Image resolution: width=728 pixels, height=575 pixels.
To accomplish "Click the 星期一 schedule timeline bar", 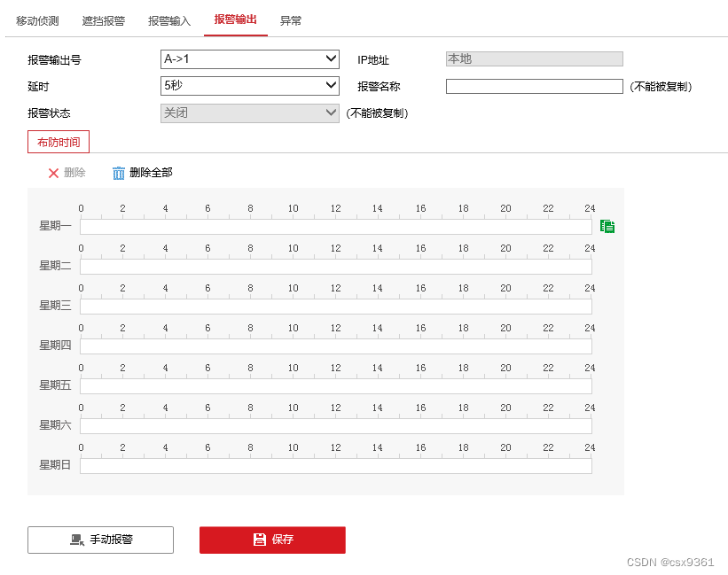I will coord(336,227).
